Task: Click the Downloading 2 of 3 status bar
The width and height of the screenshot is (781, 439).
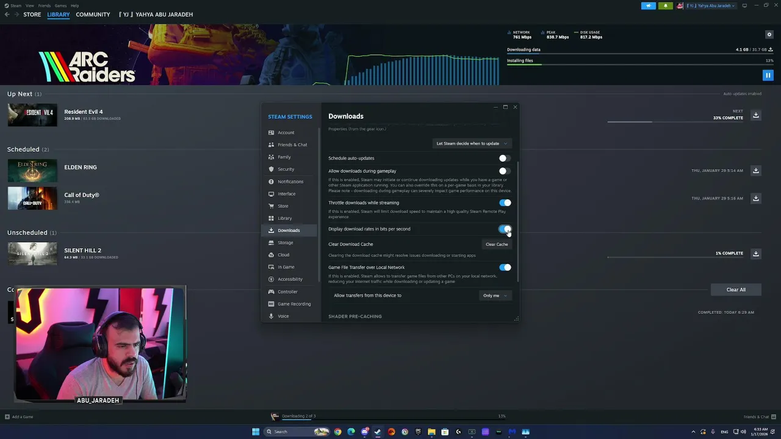Action: click(x=388, y=416)
